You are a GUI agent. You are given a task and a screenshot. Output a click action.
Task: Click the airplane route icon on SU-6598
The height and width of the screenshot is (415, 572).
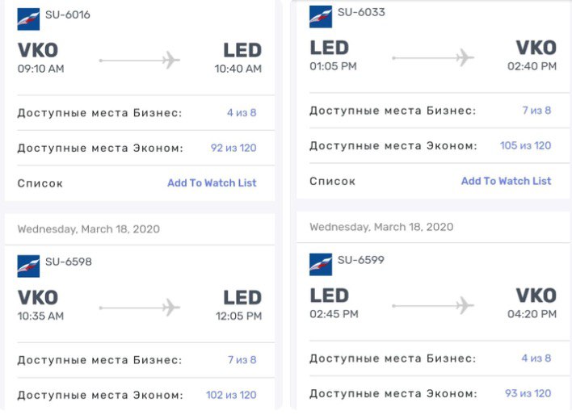[x=140, y=308]
